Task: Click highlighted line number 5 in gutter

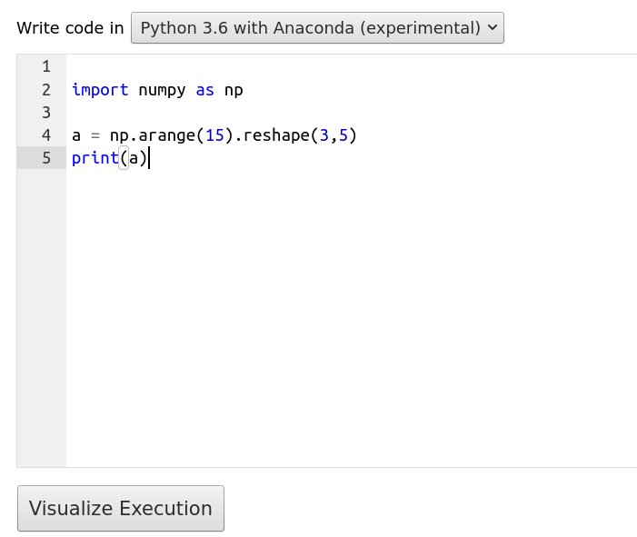Action: click(x=45, y=158)
